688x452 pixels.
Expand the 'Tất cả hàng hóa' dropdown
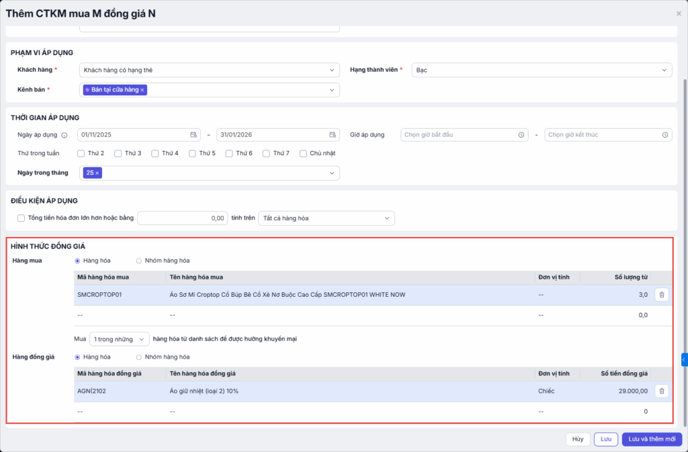[327, 218]
